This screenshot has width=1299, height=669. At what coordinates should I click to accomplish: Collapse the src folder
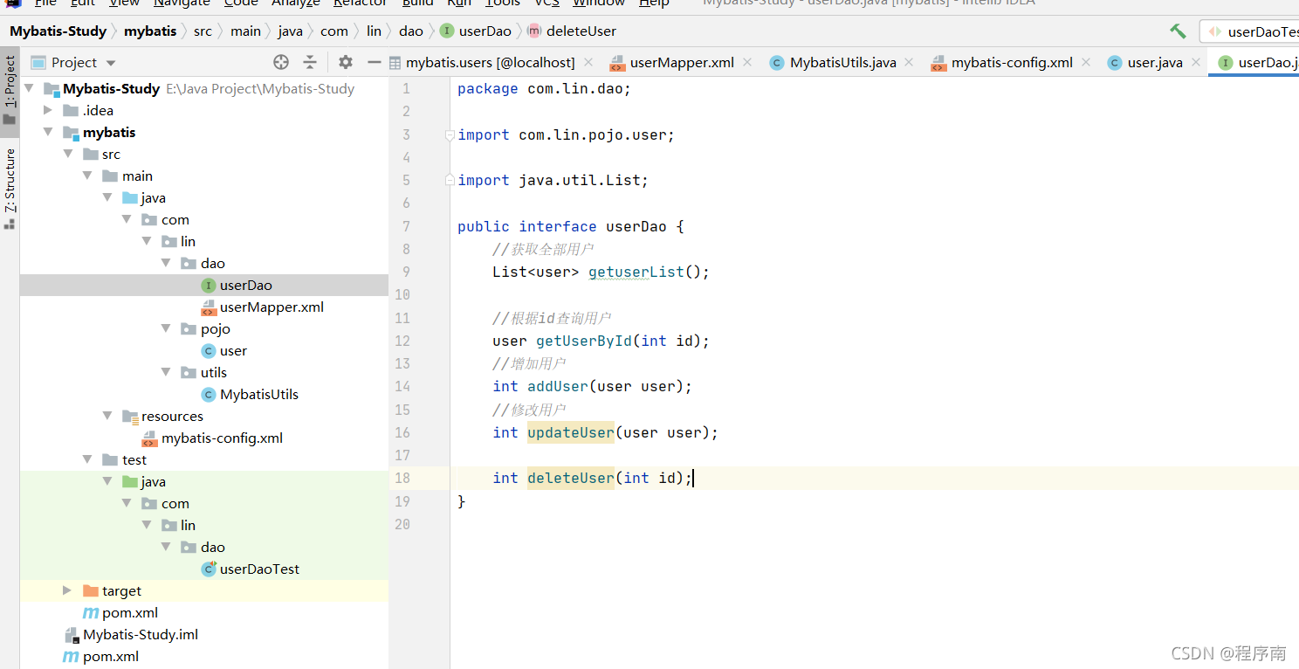pos(68,154)
